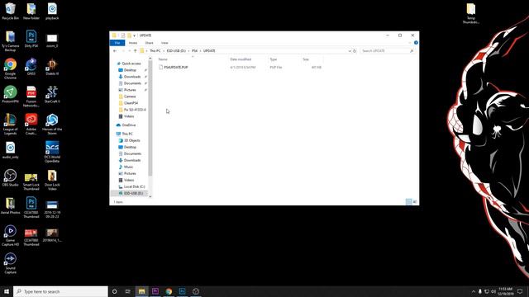
Task: Switch to Large icons view icon
Action: (x=415, y=201)
